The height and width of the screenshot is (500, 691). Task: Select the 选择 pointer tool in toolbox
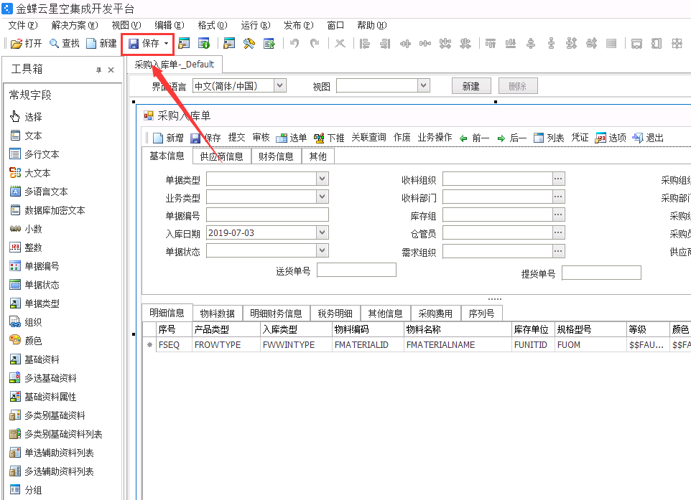26,117
